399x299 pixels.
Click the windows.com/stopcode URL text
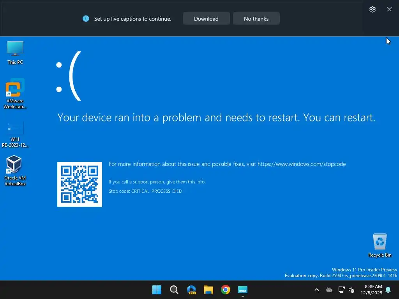tap(302, 164)
